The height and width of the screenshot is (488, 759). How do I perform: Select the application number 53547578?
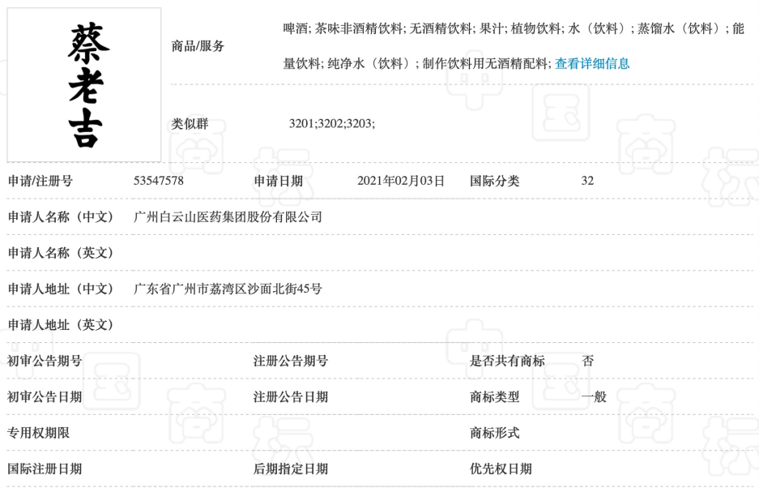pos(158,181)
